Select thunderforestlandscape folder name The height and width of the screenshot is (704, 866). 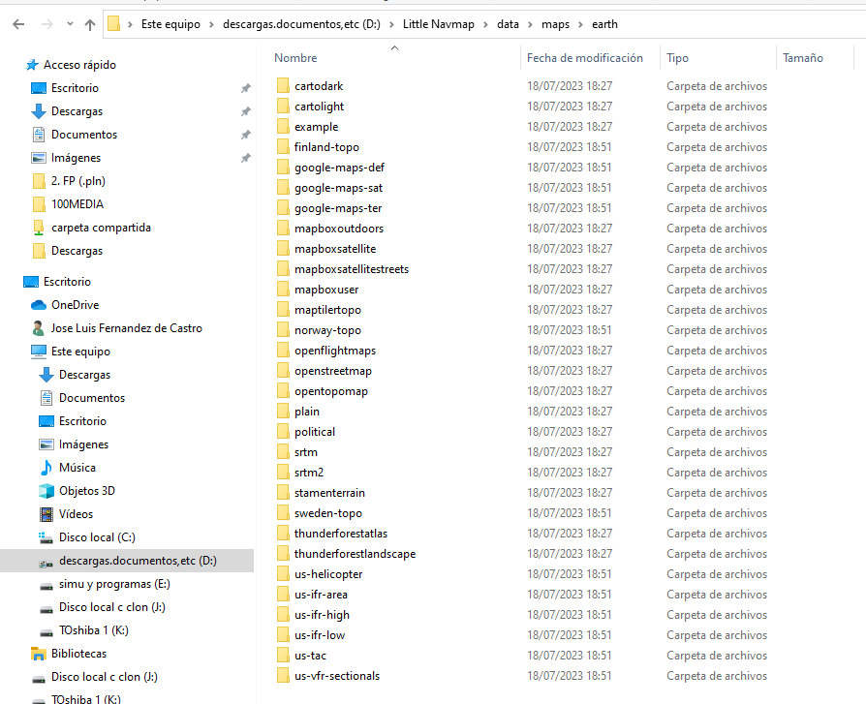click(355, 554)
